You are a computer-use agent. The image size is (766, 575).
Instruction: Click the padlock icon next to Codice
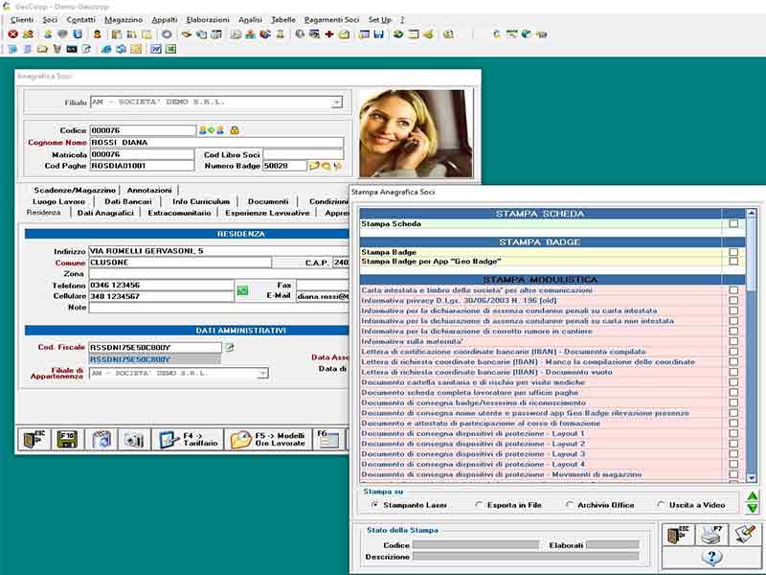coord(234,130)
